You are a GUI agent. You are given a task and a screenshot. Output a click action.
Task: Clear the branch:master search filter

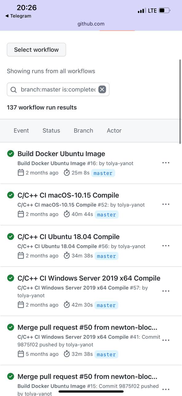point(102,89)
